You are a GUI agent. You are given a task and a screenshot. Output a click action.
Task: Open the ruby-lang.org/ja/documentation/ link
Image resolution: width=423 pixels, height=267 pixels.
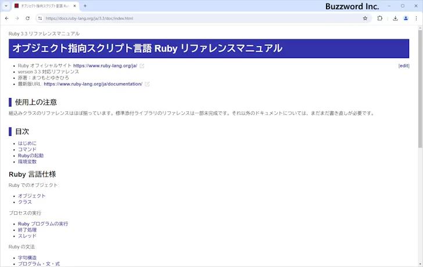click(93, 84)
